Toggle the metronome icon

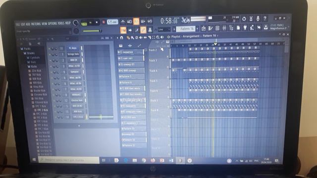(x=123, y=21)
